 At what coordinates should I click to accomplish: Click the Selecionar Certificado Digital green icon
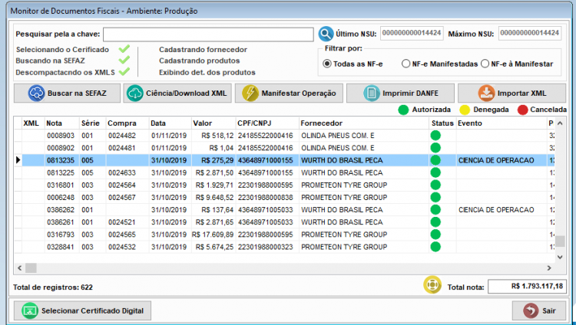pos(30,310)
